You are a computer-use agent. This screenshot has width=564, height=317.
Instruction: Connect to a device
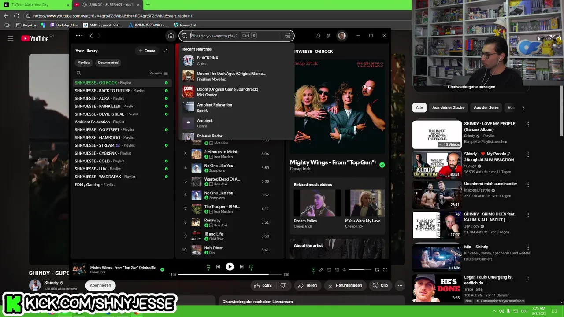coord(337,270)
